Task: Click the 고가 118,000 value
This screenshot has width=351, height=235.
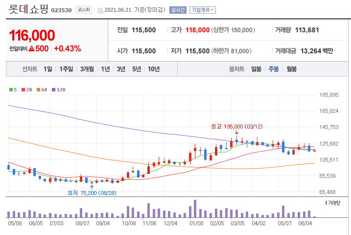Action: coord(197,30)
